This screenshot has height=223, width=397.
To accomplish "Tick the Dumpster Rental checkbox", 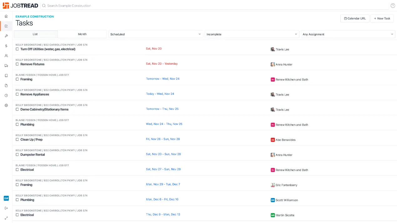I will [x=17, y=155].
